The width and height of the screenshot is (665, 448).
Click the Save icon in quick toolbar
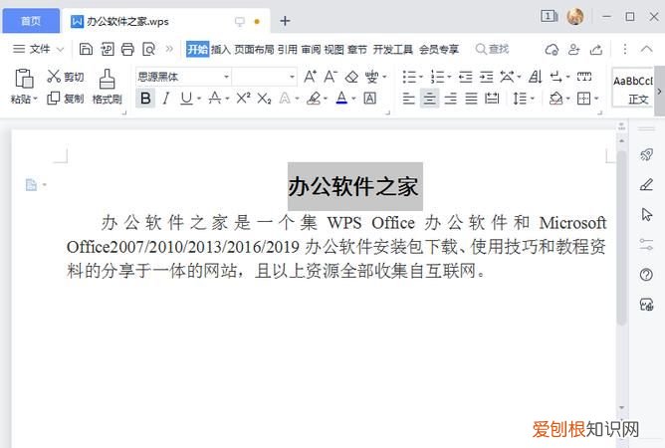pos(86,49)
